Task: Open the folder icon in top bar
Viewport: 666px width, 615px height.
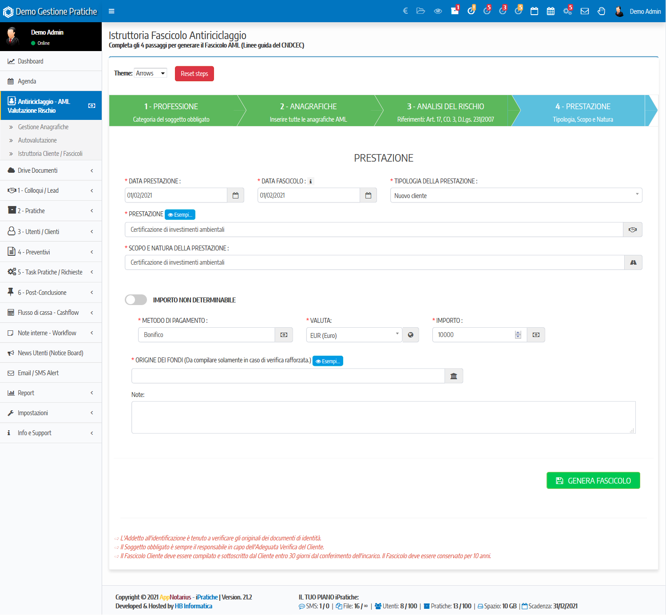Action: point(420,11)
